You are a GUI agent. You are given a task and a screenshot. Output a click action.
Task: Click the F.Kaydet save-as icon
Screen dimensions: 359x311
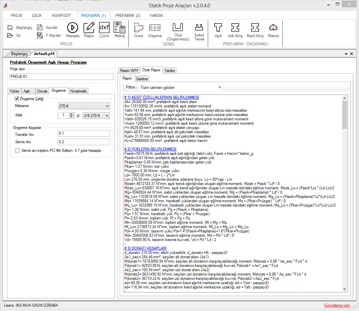click(40, 35)
